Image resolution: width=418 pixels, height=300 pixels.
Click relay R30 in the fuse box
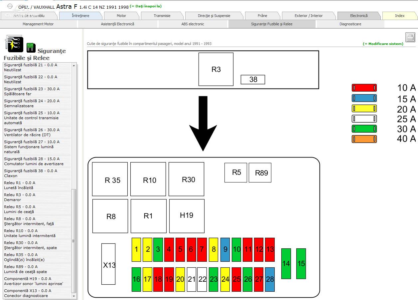click(x=186, y=179)
